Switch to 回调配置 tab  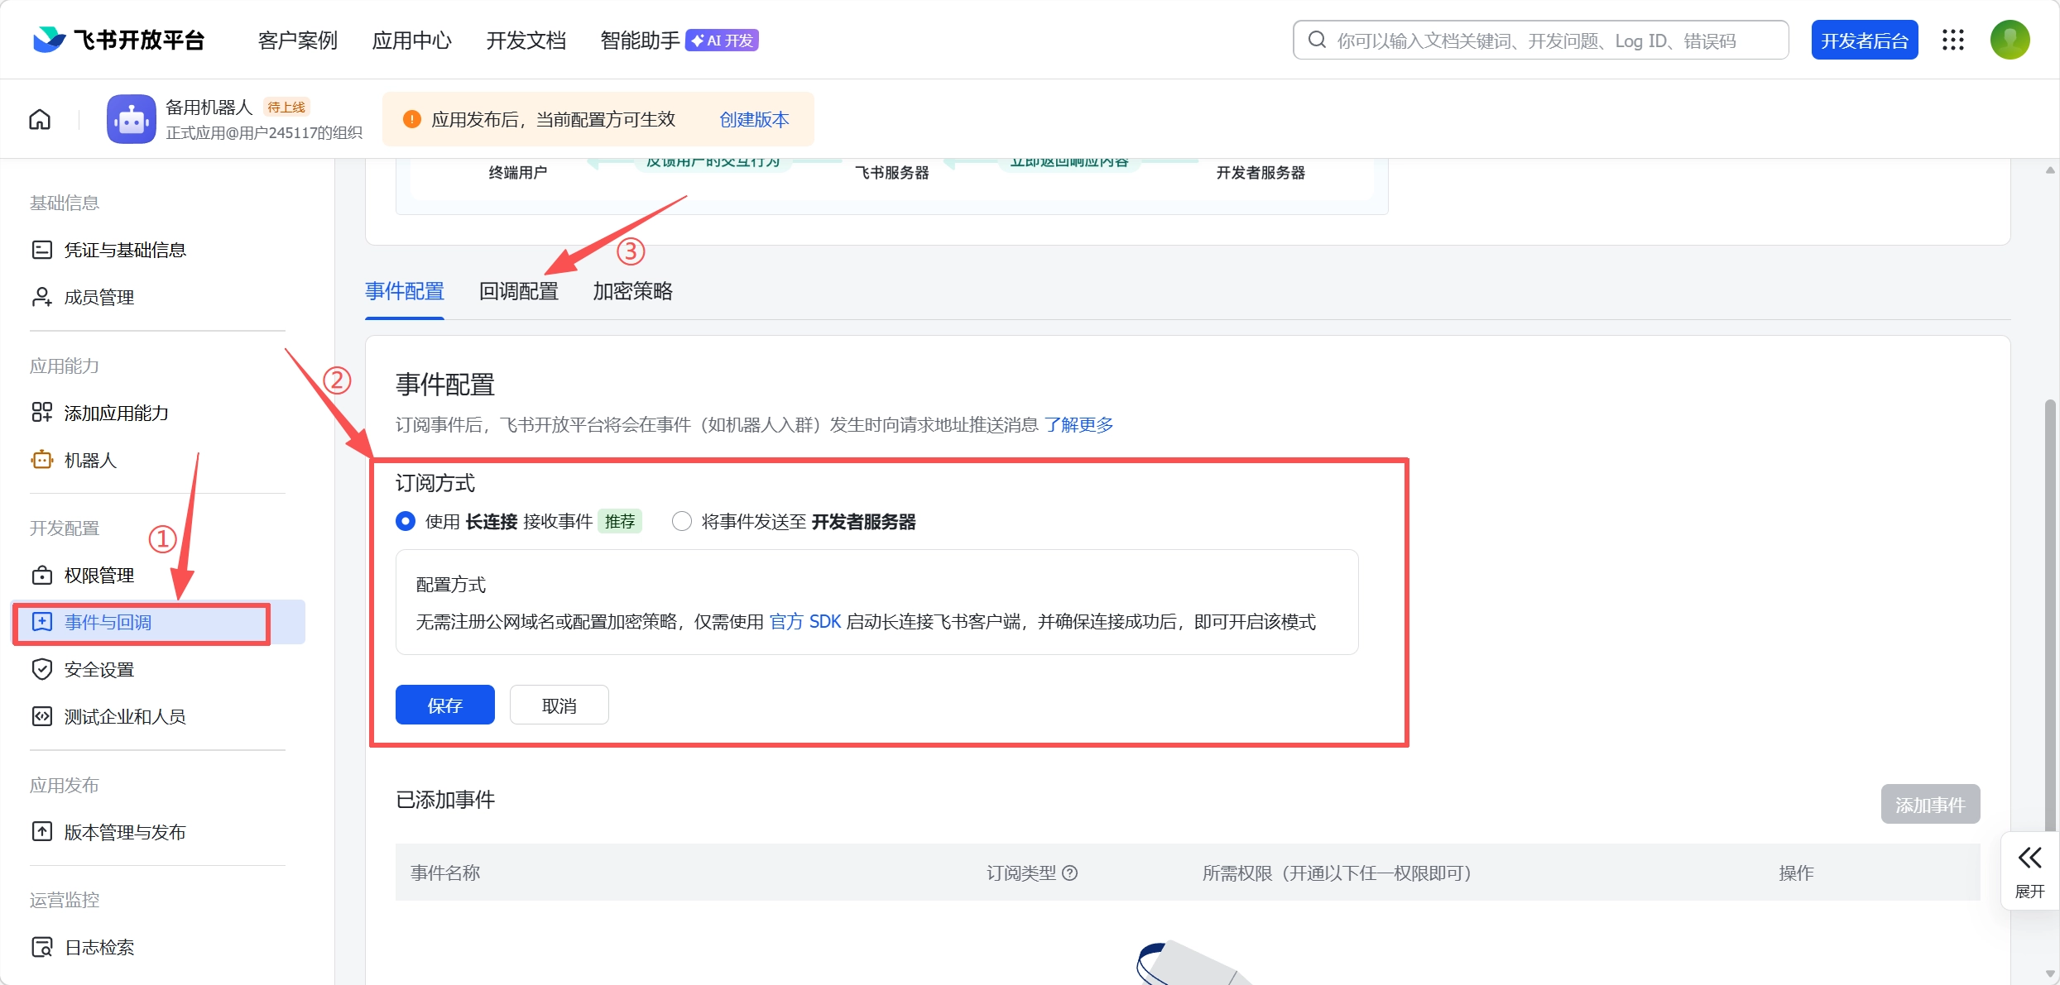(x=519, y=291)
